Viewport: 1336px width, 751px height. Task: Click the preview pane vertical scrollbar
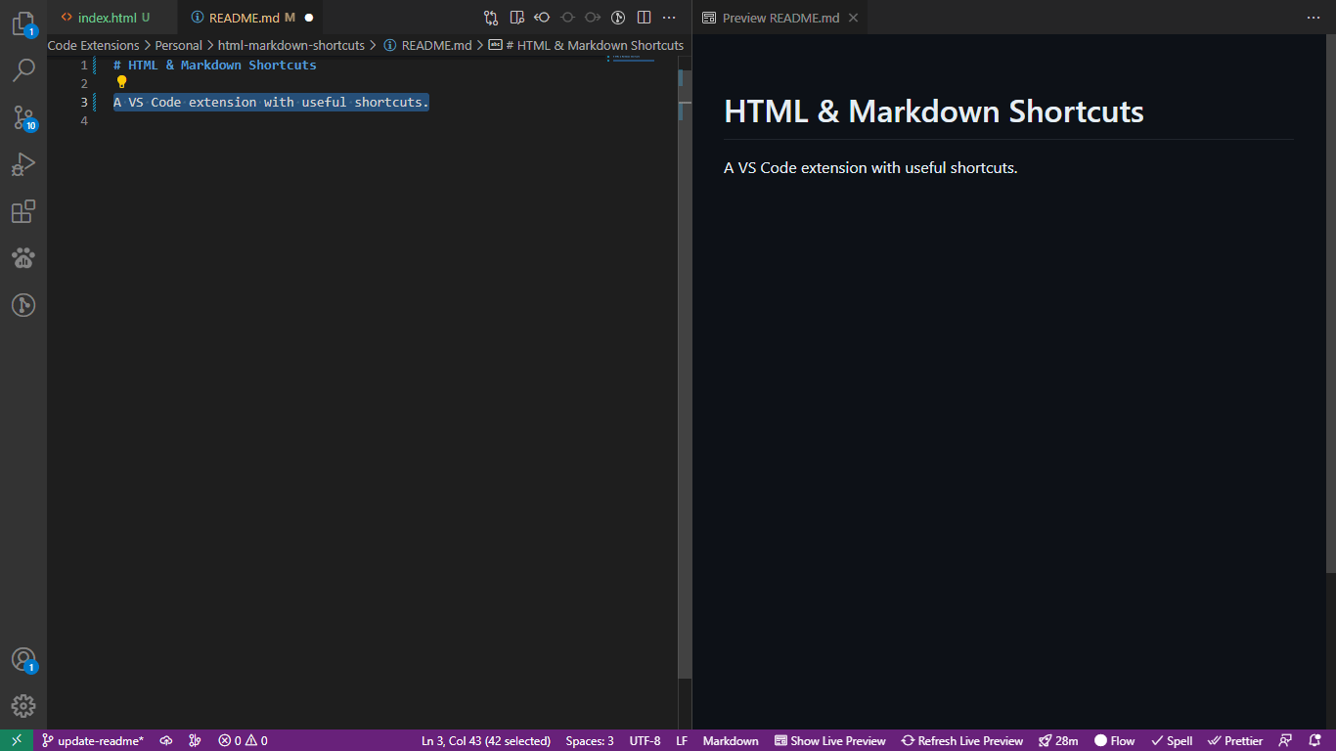tap(1330, 304)
